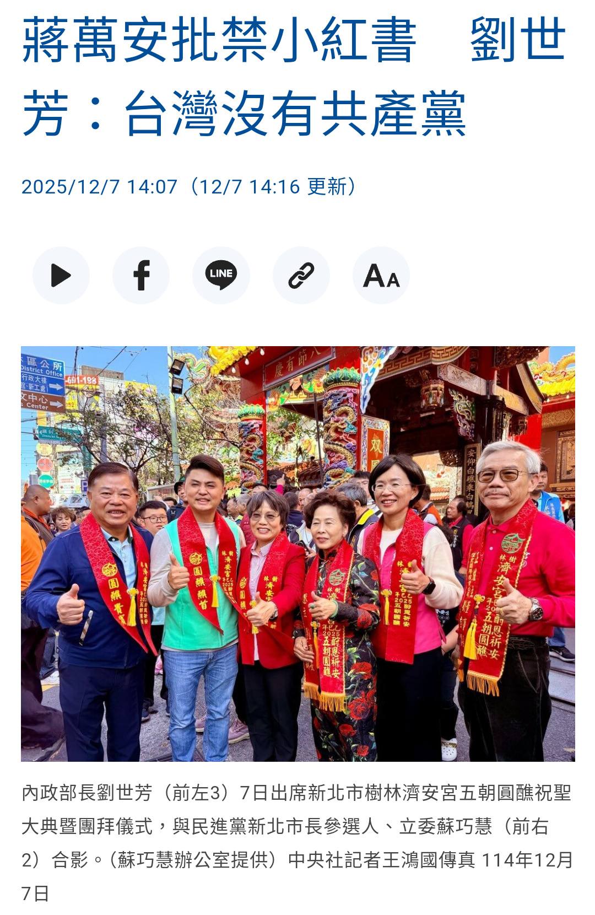Open the font size adjuster

click(381, 275)
